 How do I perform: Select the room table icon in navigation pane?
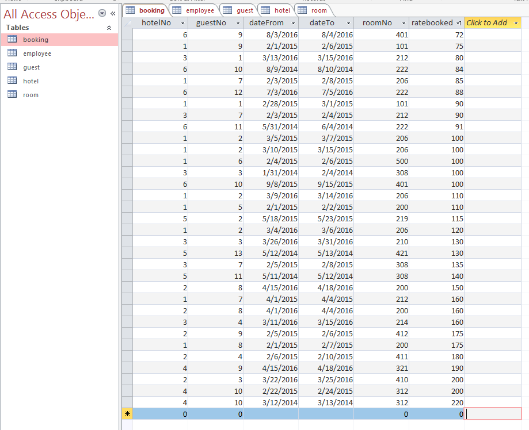coord(12,94)
